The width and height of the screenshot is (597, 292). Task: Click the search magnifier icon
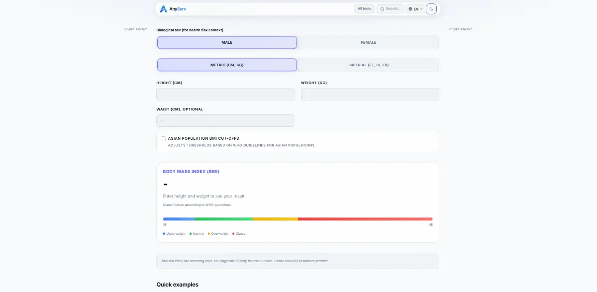pos(382,9)
